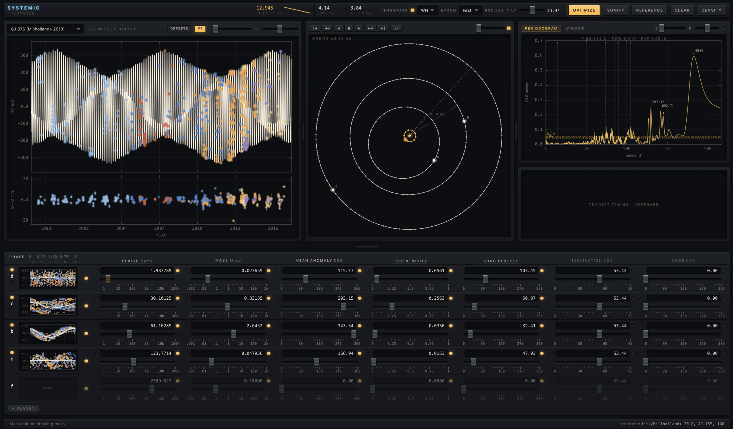Click orange fit light beside mass 2.6452
Image resolution: width=733 pixels, height=429 pixels.
[x=269, y=326]
